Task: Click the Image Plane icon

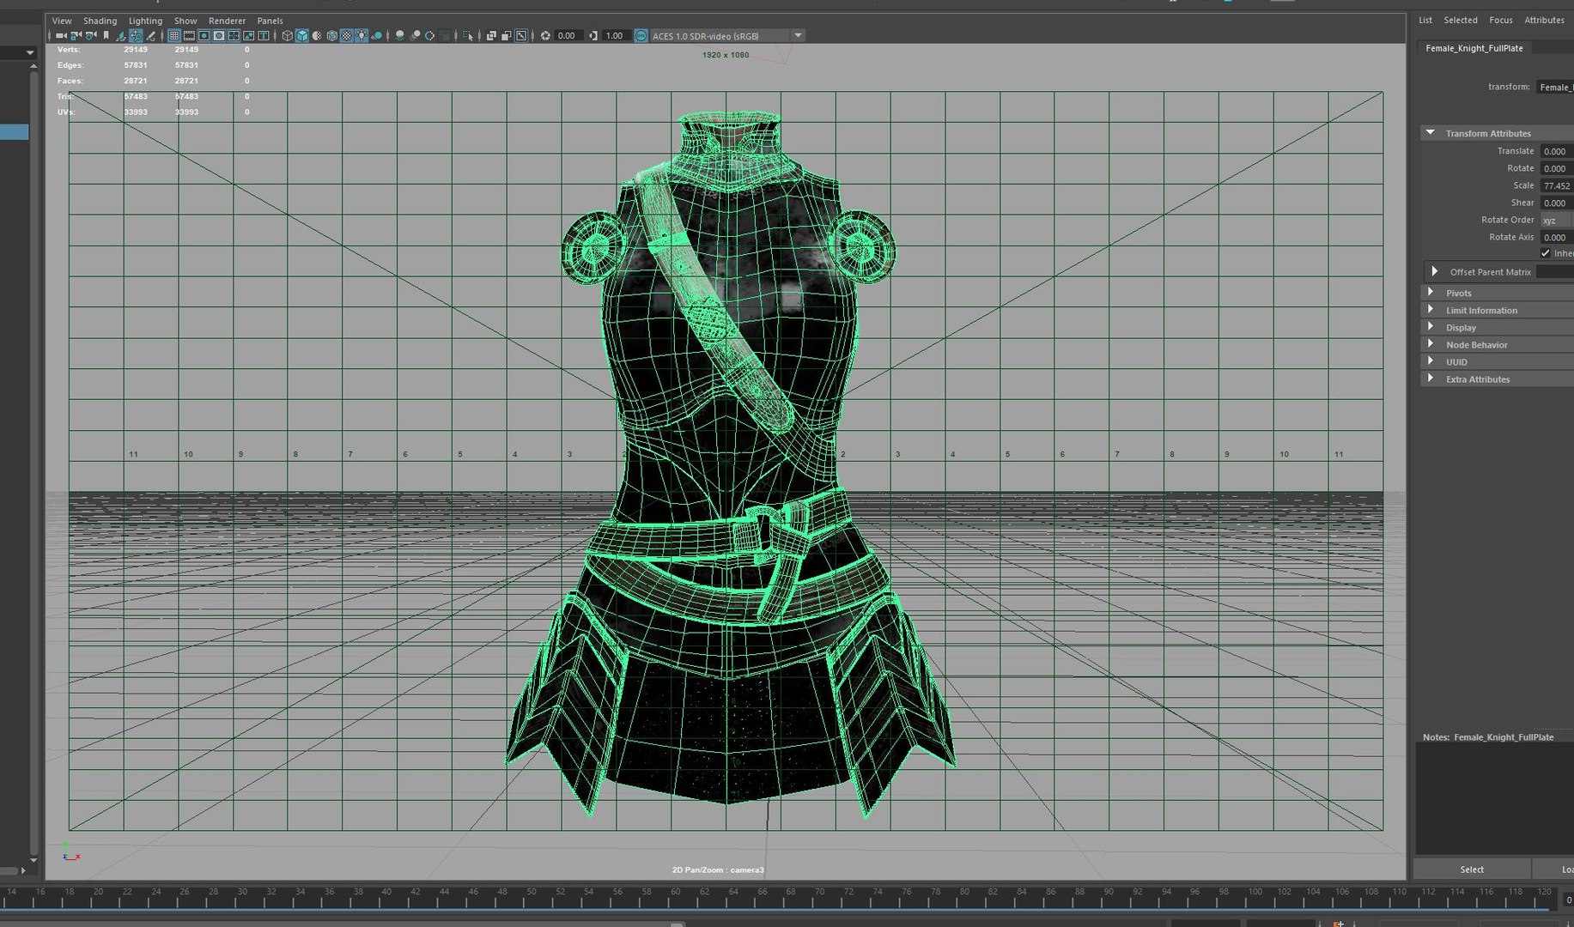Action: (x=121, y=35)
